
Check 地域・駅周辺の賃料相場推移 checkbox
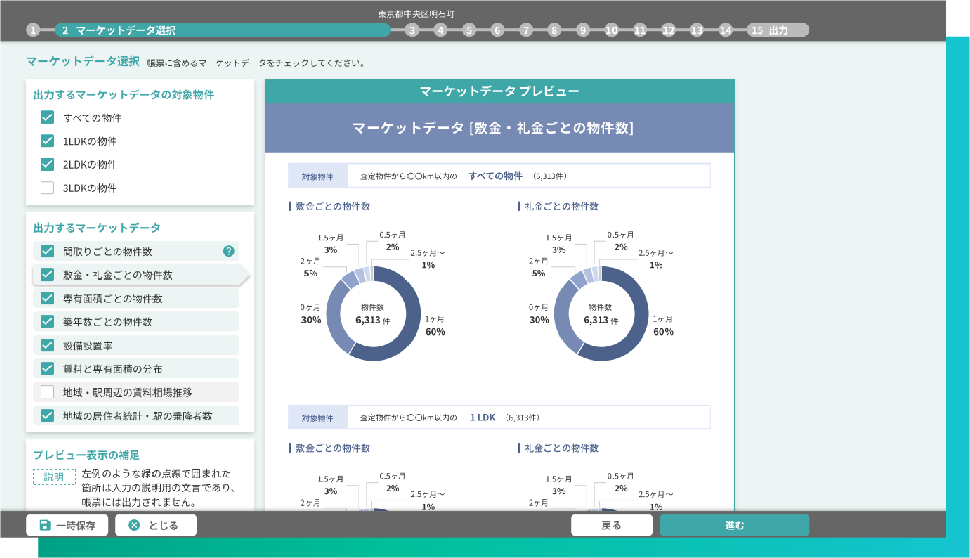pyautogui.click(x=47, y=392)
